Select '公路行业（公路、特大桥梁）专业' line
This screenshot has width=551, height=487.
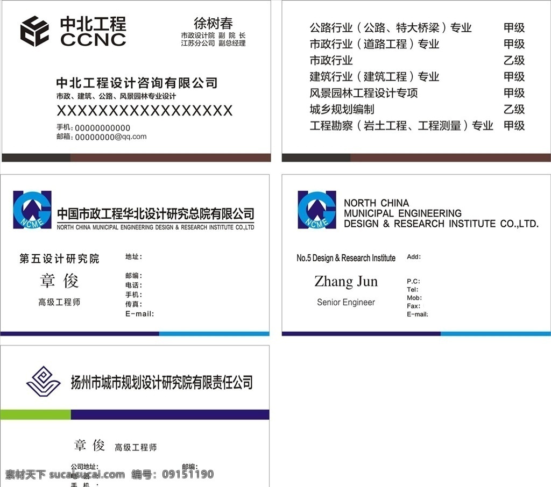point(391,27)
